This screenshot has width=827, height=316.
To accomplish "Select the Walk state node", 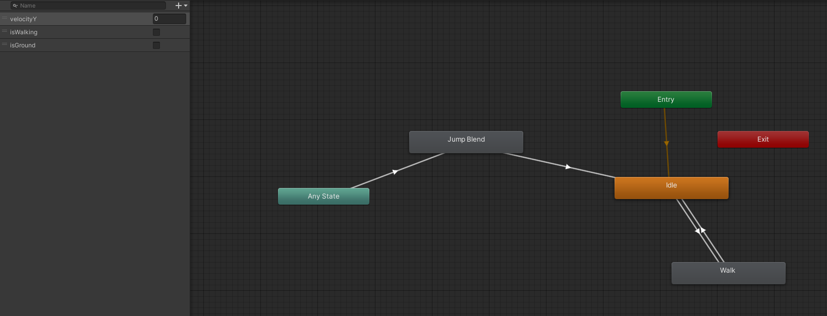I will 729,273.
